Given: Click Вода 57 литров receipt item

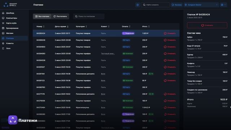Looking at the screenshot, I should (x=207, y=47).
